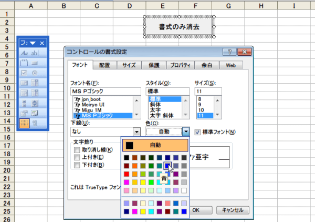Viewport: 315px width, 222px height.
Task: Uncheck the 標準フォント checkbox
Action: tap(198, 132)
